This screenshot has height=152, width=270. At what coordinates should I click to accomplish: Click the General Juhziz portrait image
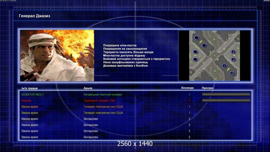pyautogui.click(x=57, y=56)
